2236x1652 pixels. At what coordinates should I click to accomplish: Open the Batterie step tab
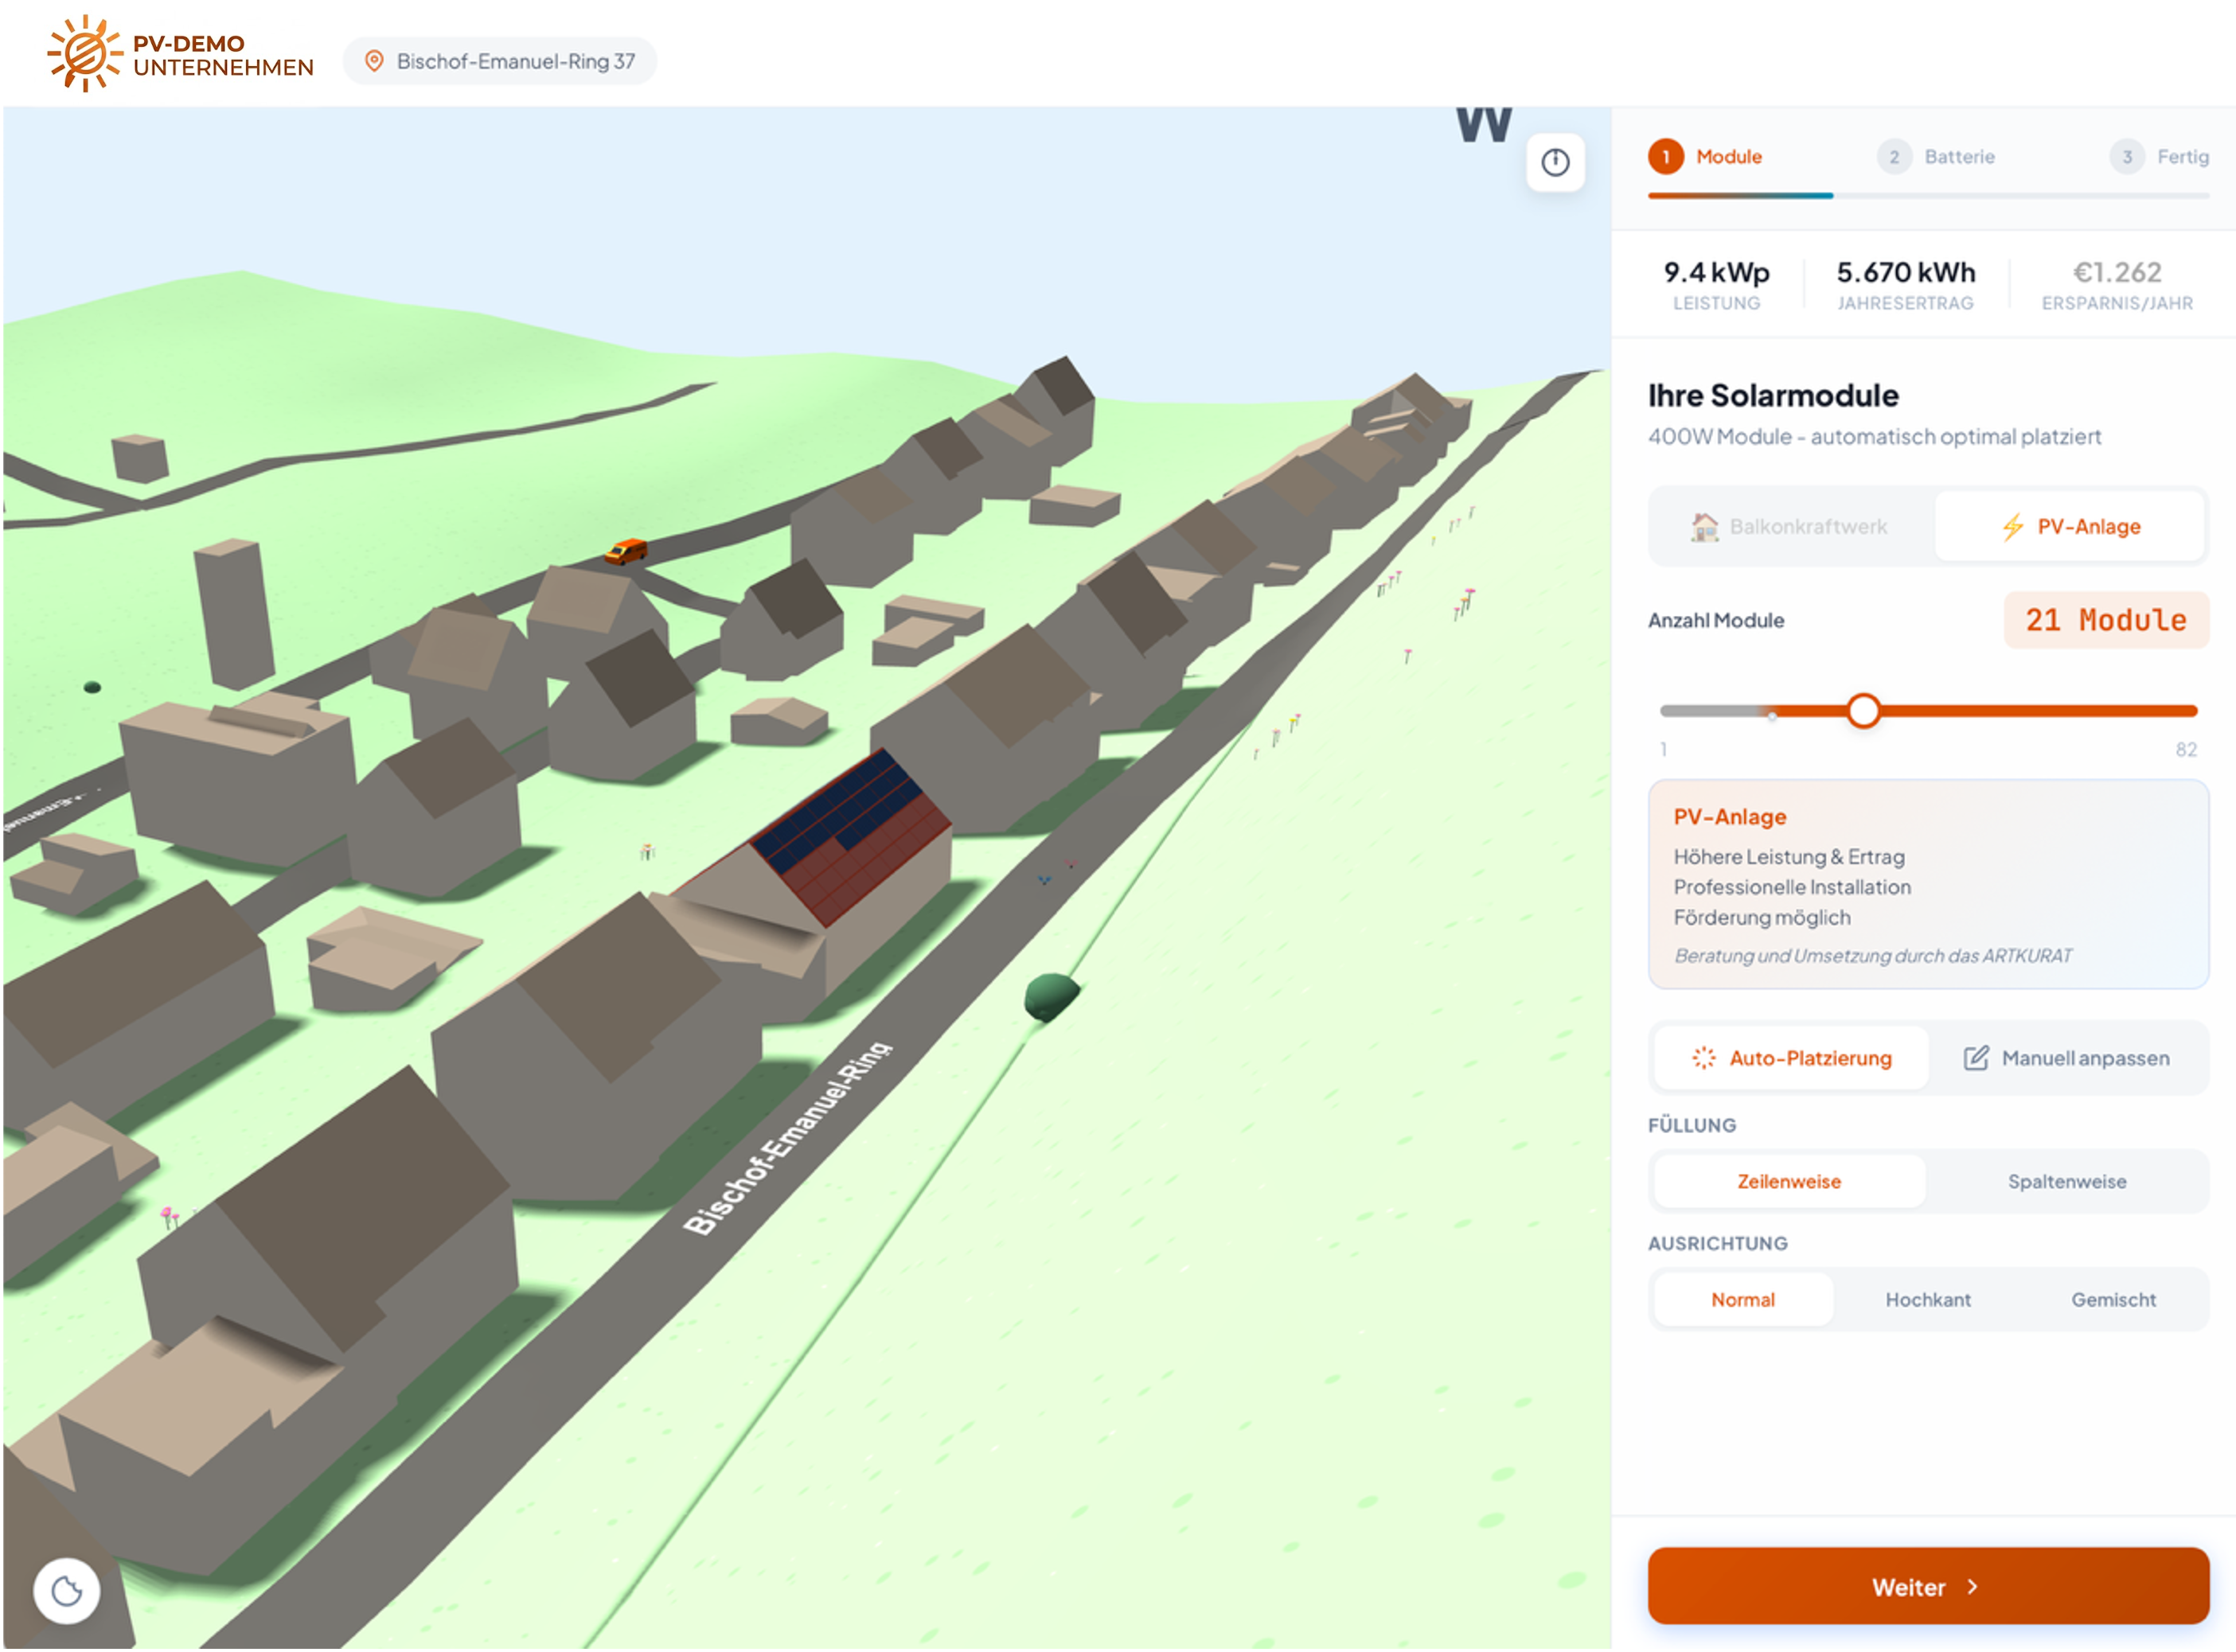1936,157
